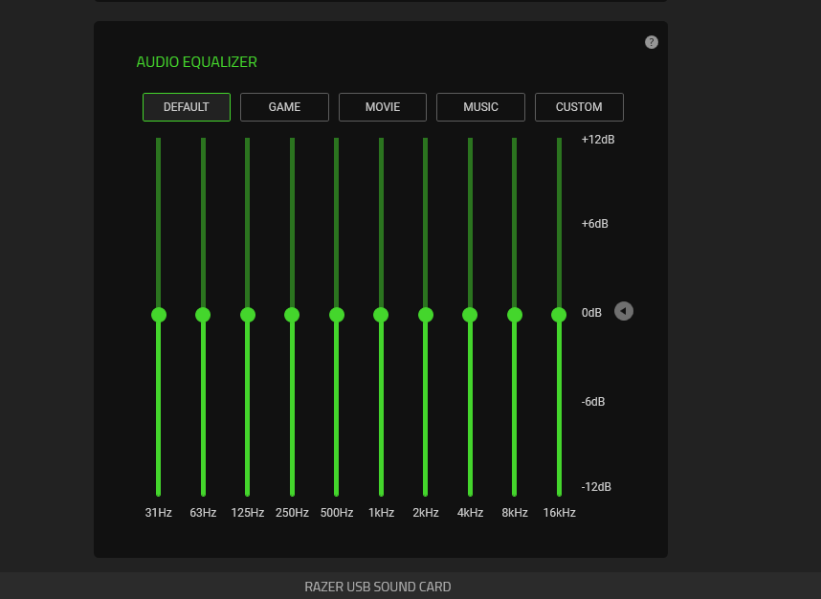
Task: Select the 125Hz slider handle
Action: click(x=248, y=315)
